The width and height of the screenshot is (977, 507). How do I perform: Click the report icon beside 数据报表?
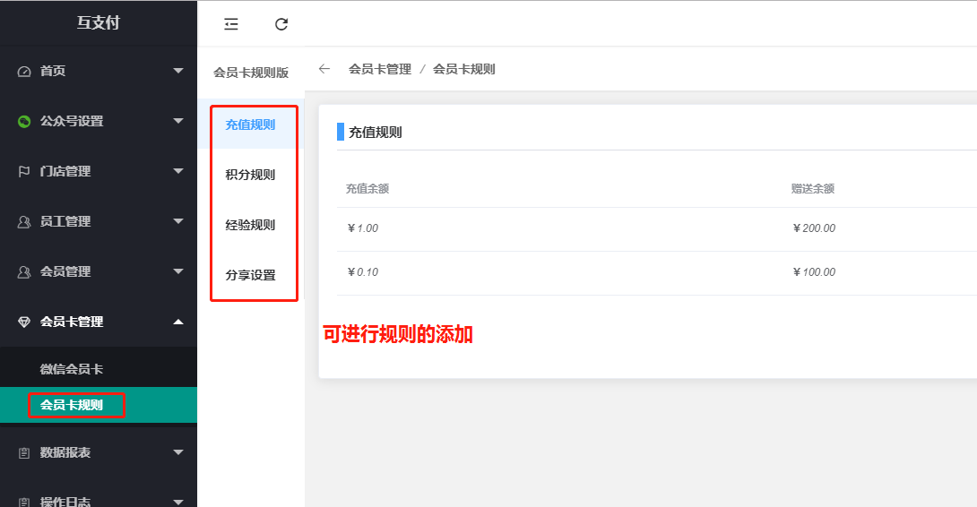[24, 453]
